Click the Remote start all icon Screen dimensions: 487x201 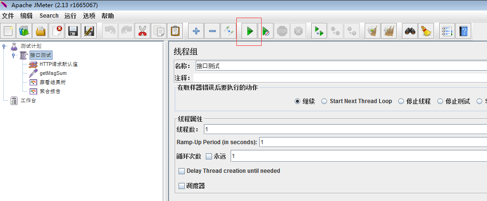tap(319, 31)
